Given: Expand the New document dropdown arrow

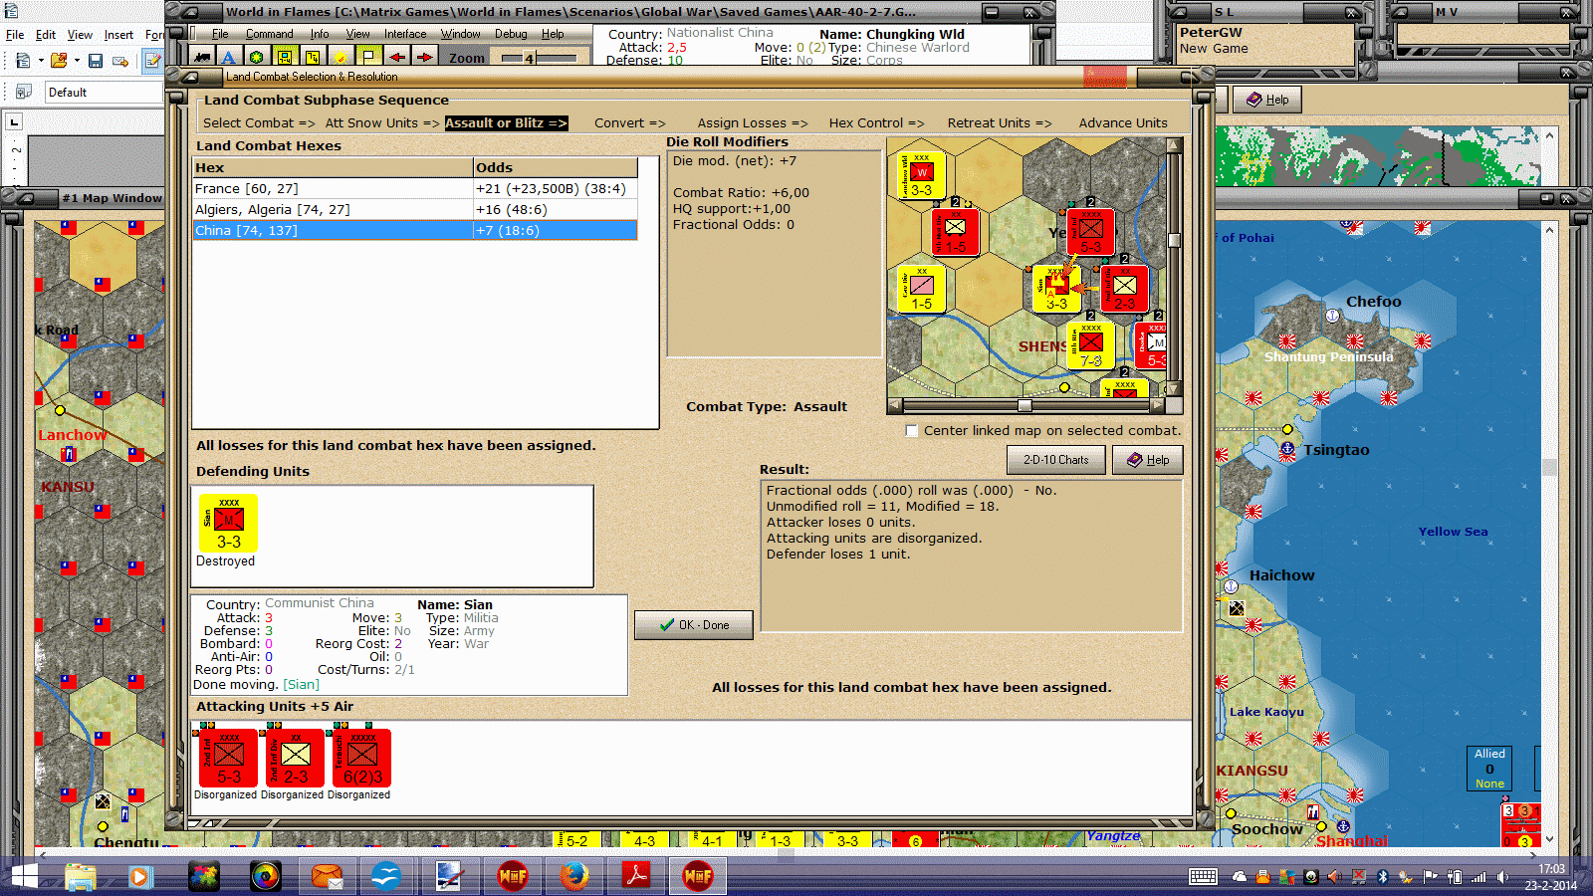Looking at the screenshot, I should [41, 61].
